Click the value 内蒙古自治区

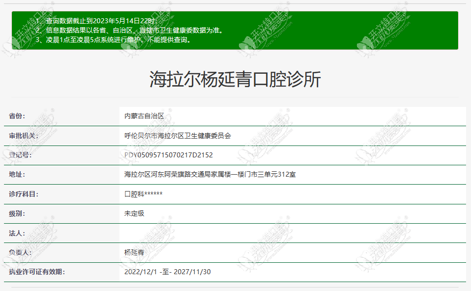coord(144,116)
